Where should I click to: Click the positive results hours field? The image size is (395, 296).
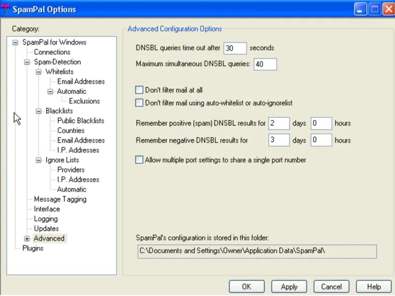[x=321, y=123]
